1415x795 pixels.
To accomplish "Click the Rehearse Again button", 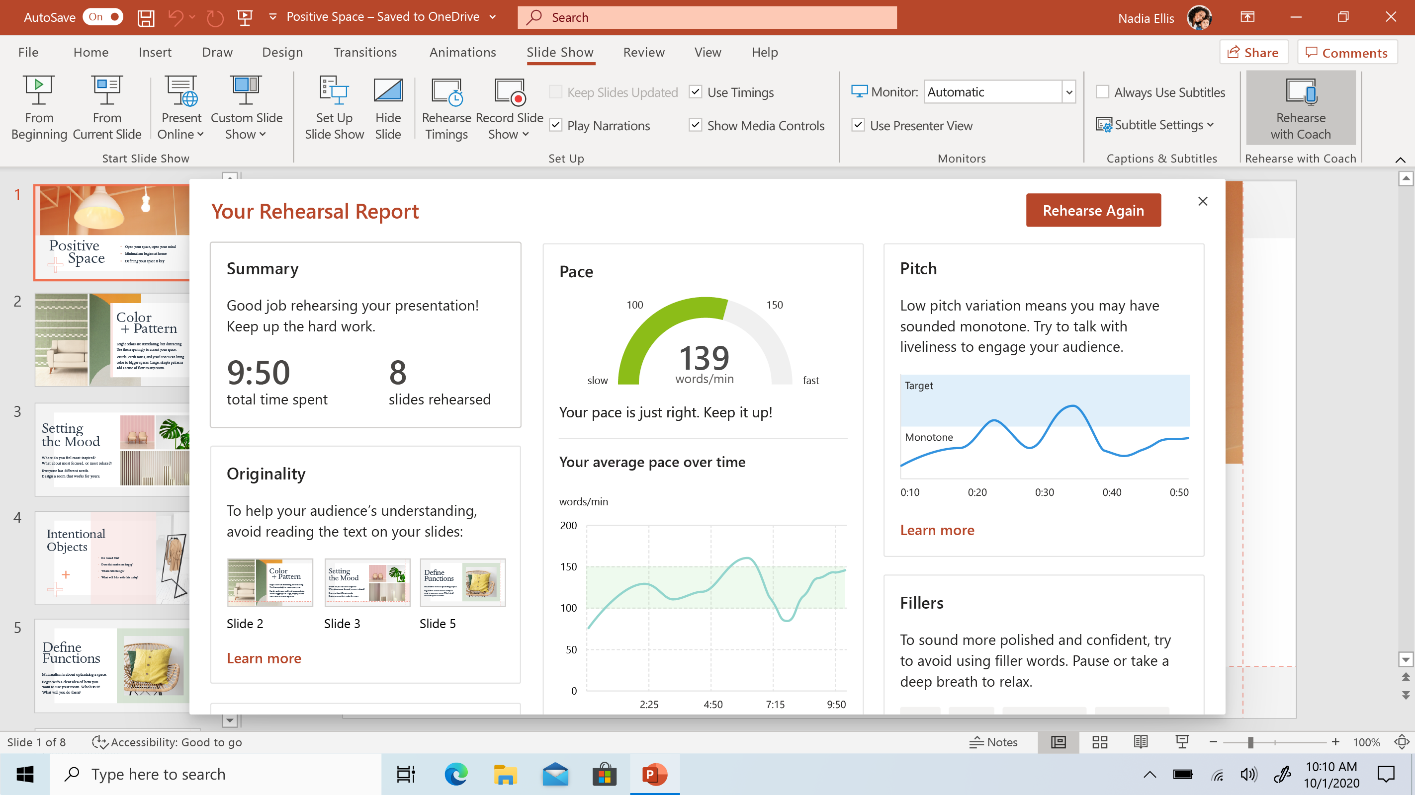I will (x=1093, y=210).
